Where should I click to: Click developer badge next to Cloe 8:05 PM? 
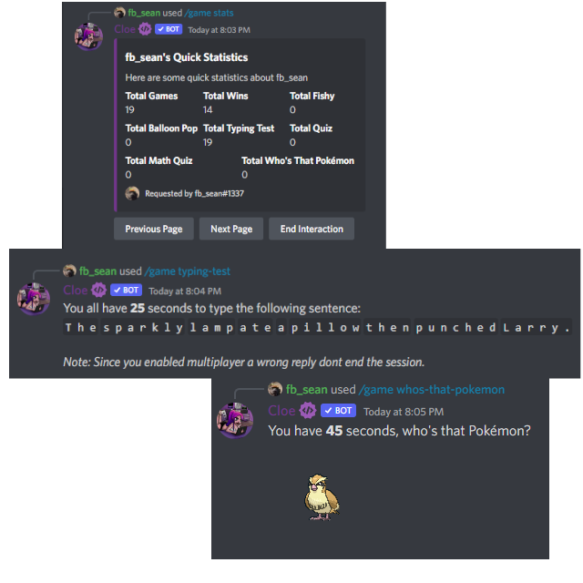(308, 411)
